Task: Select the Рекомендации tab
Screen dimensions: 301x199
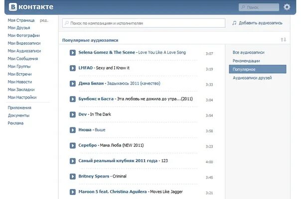Action: pos(246,61)
